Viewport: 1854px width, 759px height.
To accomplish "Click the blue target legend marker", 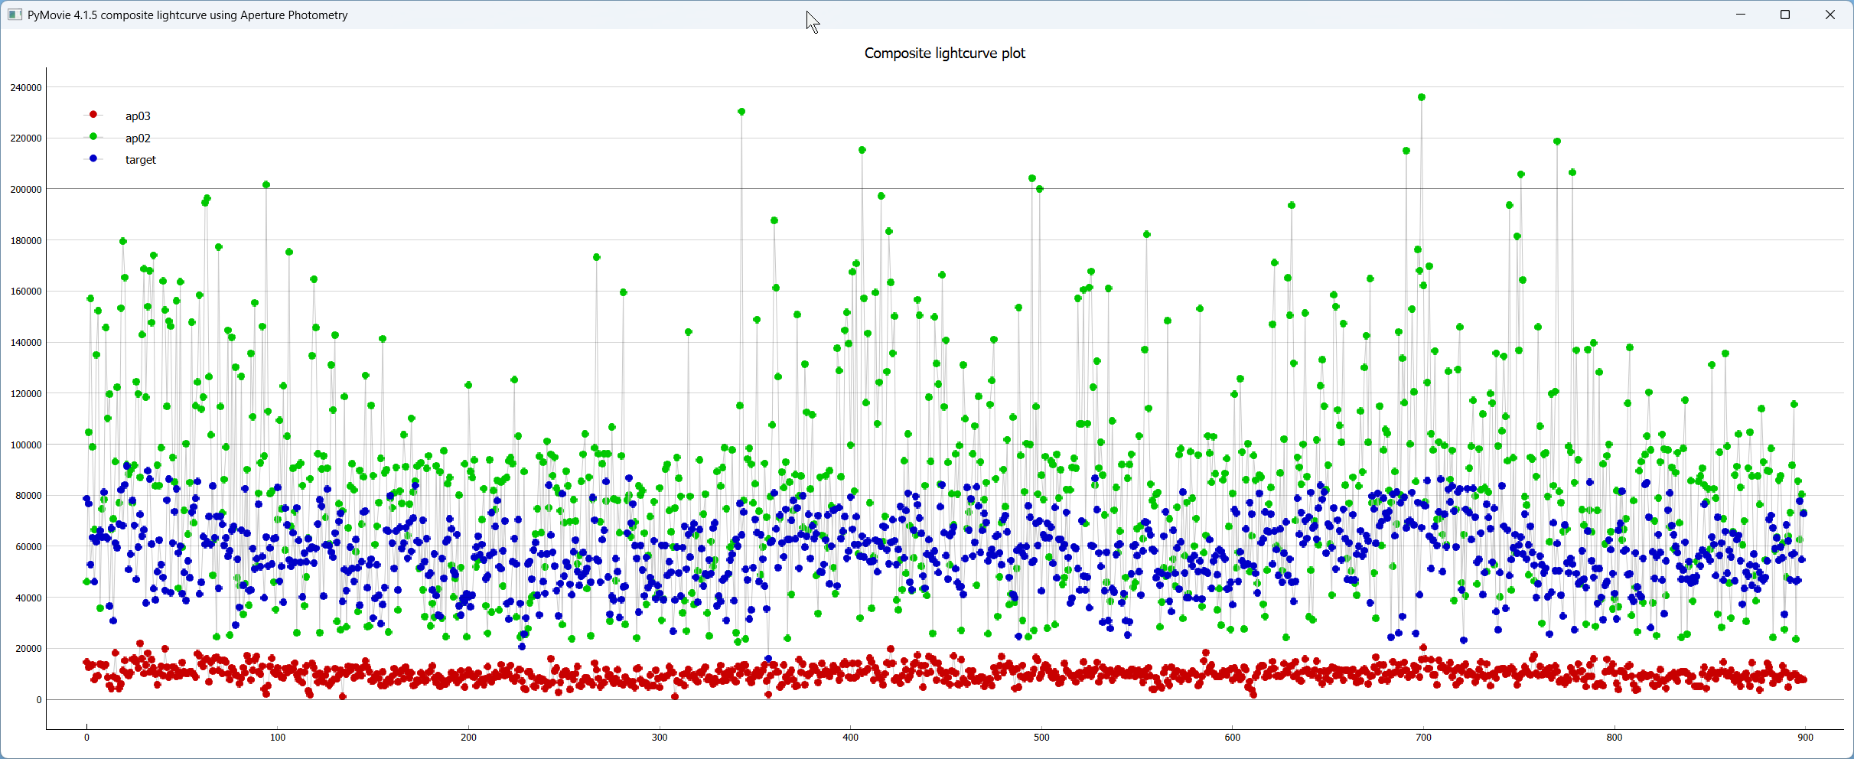I will tap(93, 158).
